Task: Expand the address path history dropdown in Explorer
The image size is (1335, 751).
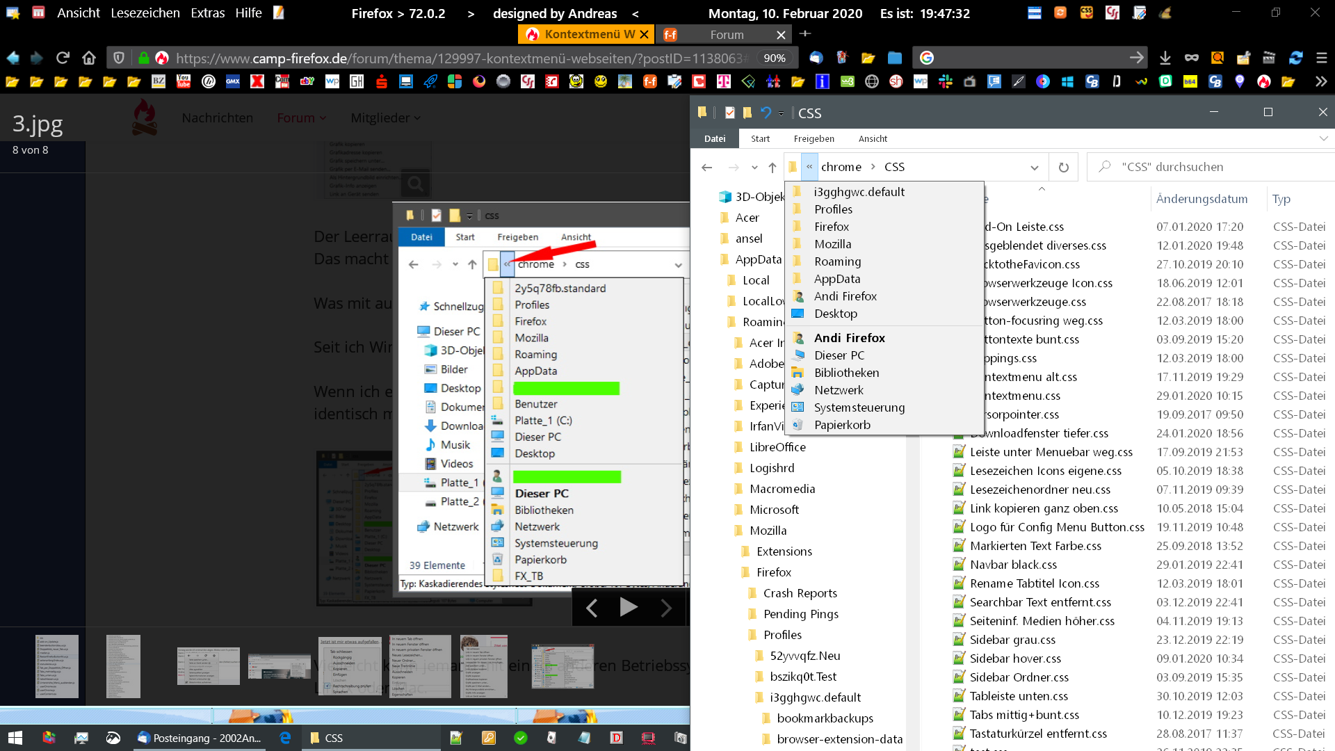Action: [x=1034, y=168]
